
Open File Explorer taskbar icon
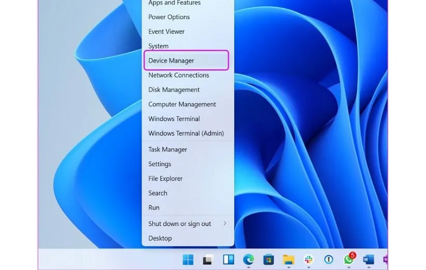pyautogui.click(x=289, y=260)
